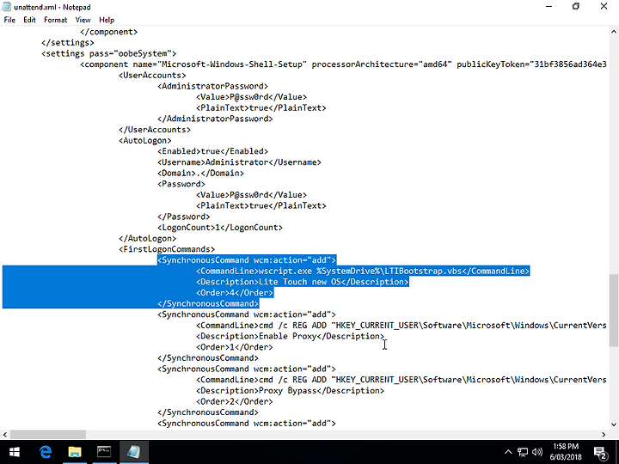Screen dimensions: 619x464
Task: Open the volume speaker tray icon
Action: [536, 452]
